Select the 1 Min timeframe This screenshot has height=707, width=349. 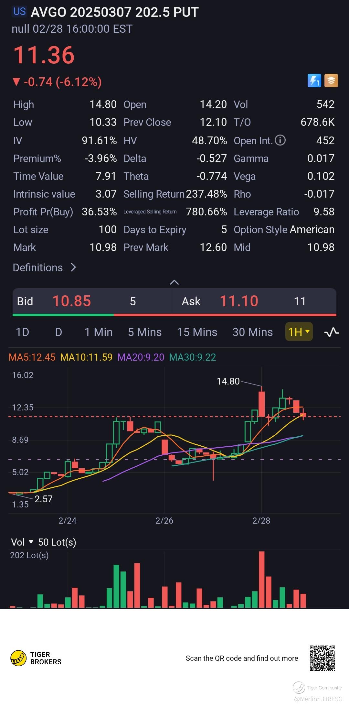coord(99,332)
